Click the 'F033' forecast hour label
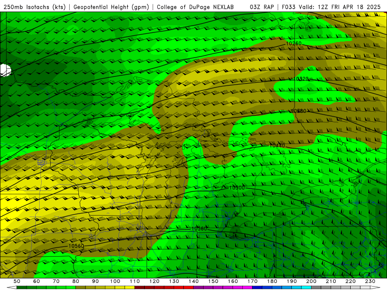 tap(289, 7)
